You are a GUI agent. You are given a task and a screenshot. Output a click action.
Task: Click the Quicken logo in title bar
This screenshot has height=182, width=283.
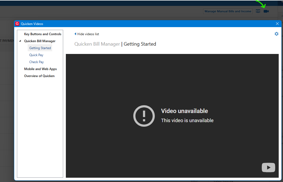17,24
